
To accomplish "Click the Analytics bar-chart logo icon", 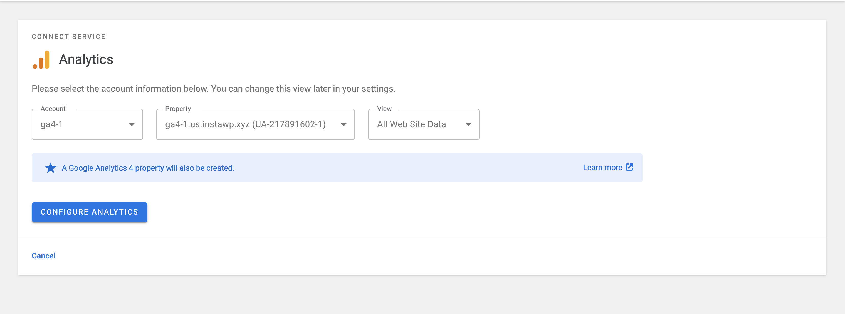I will click(x=41, y=60).
